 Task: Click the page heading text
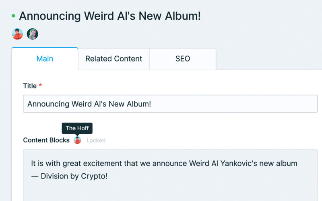(109, 16)
